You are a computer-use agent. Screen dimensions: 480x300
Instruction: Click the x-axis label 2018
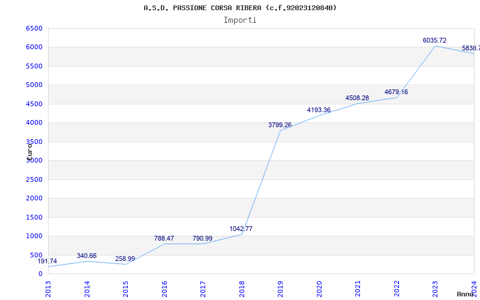242,289
